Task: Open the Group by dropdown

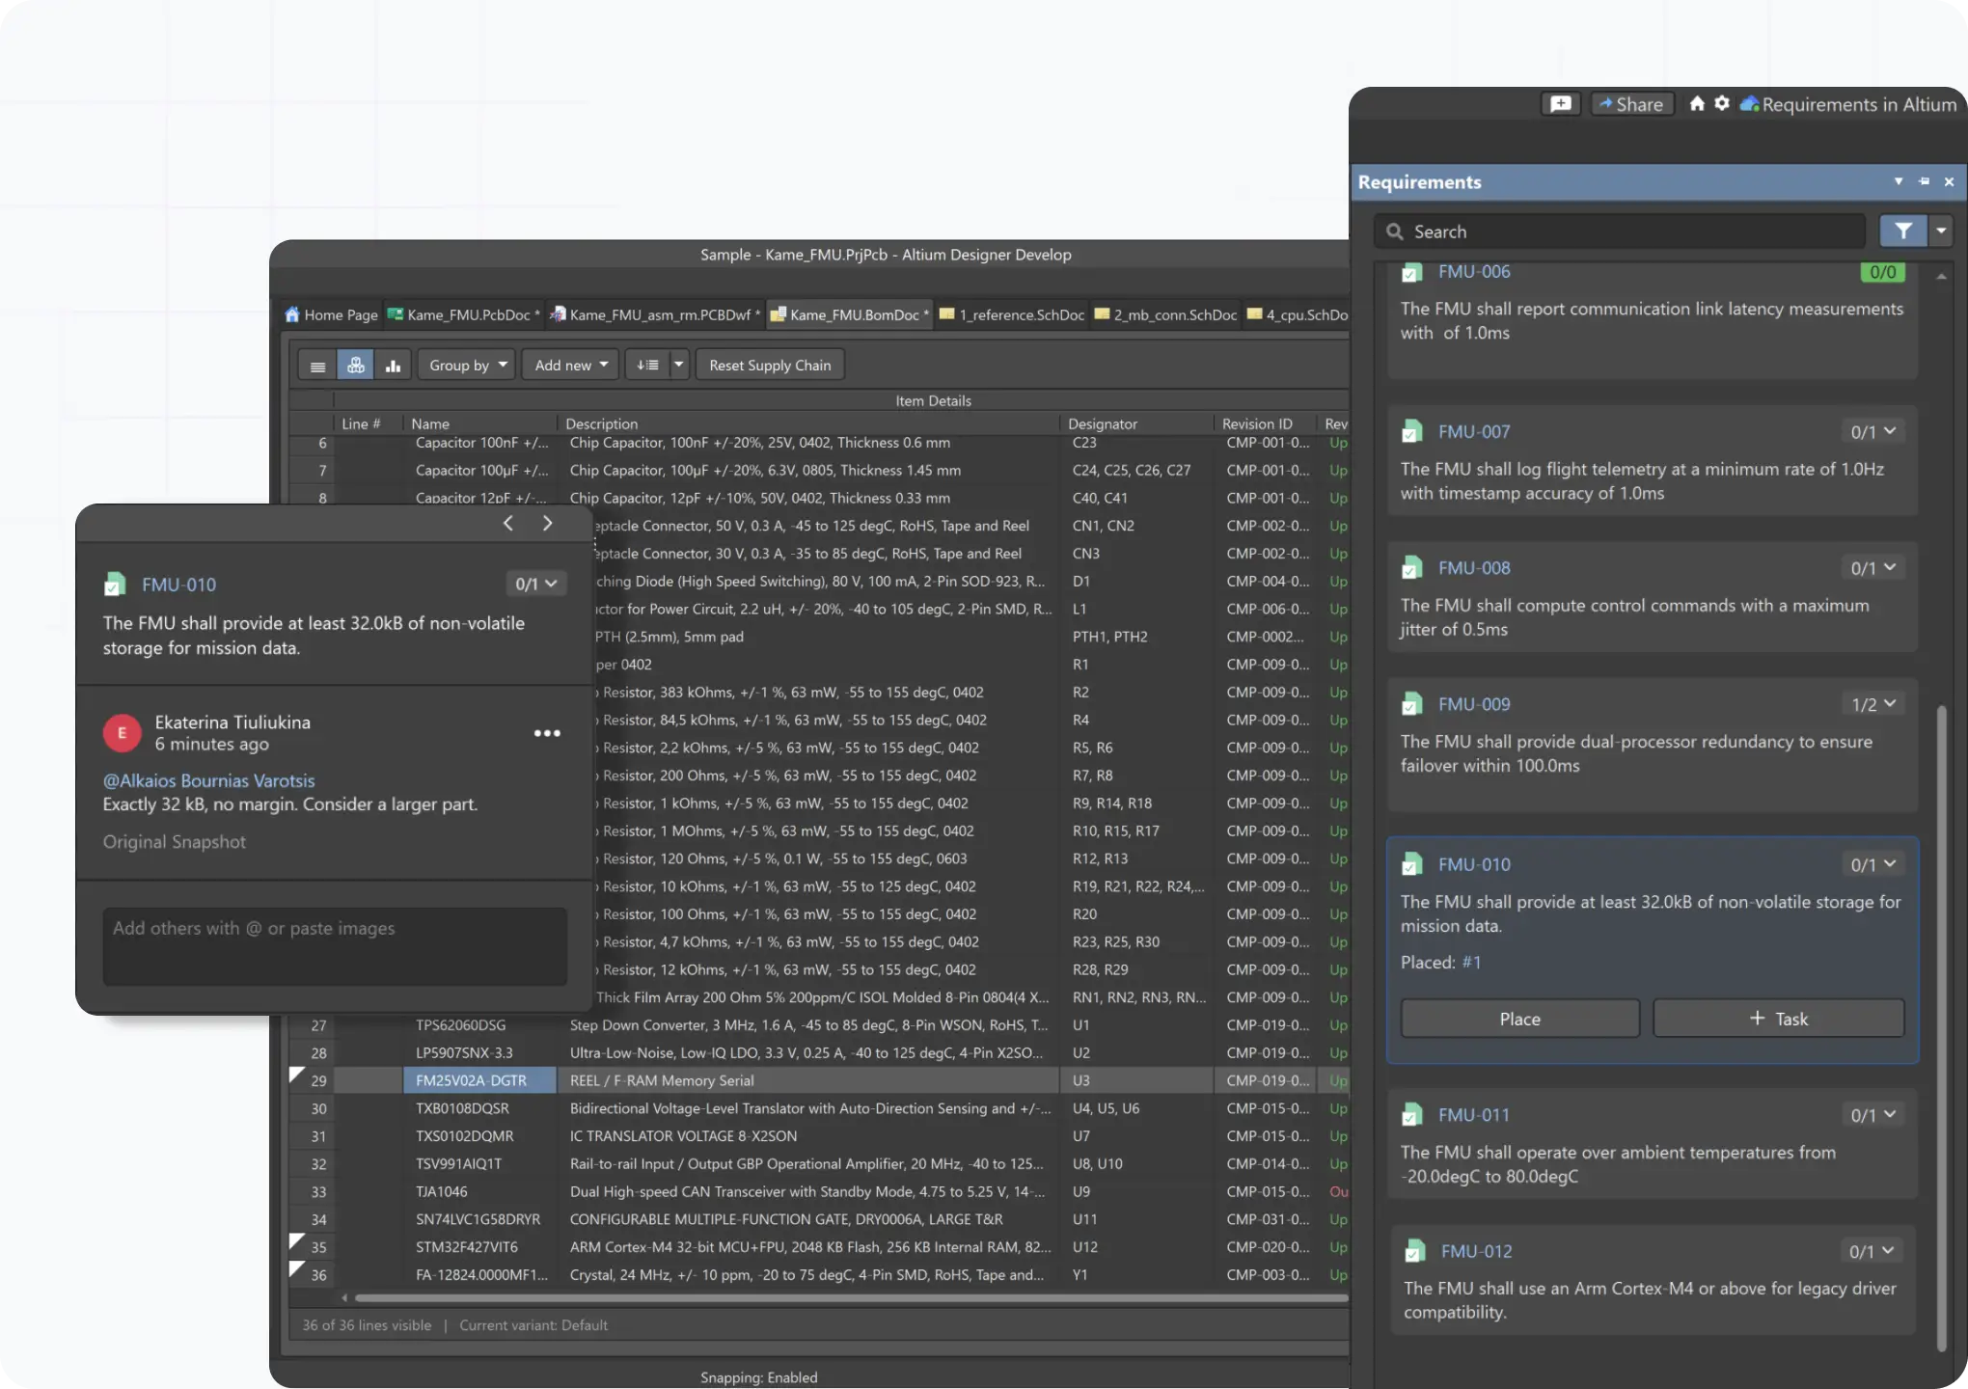Action: [468, 366]
